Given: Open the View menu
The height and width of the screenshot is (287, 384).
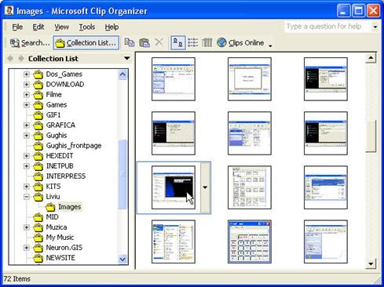Looking at the screenshot, I should point(61,27).
